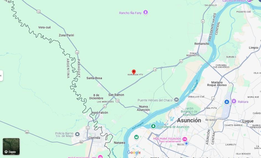Click the Google logo on the map
The image size is (261, 158).
tap(134, 152)
